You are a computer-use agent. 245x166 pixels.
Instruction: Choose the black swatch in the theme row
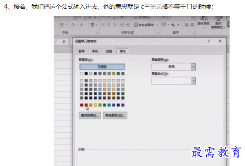(x=86, y=74)
